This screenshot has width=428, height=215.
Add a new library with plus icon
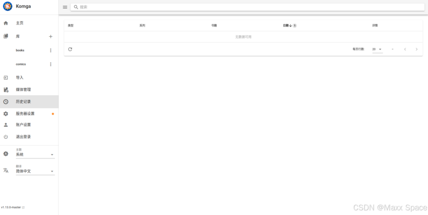click(50, 37)
